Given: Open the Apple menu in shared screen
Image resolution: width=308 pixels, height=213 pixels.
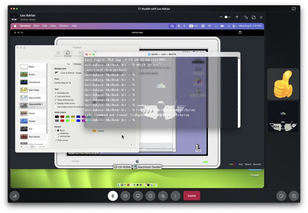Looking at the screenshot, I should [15, 26].
